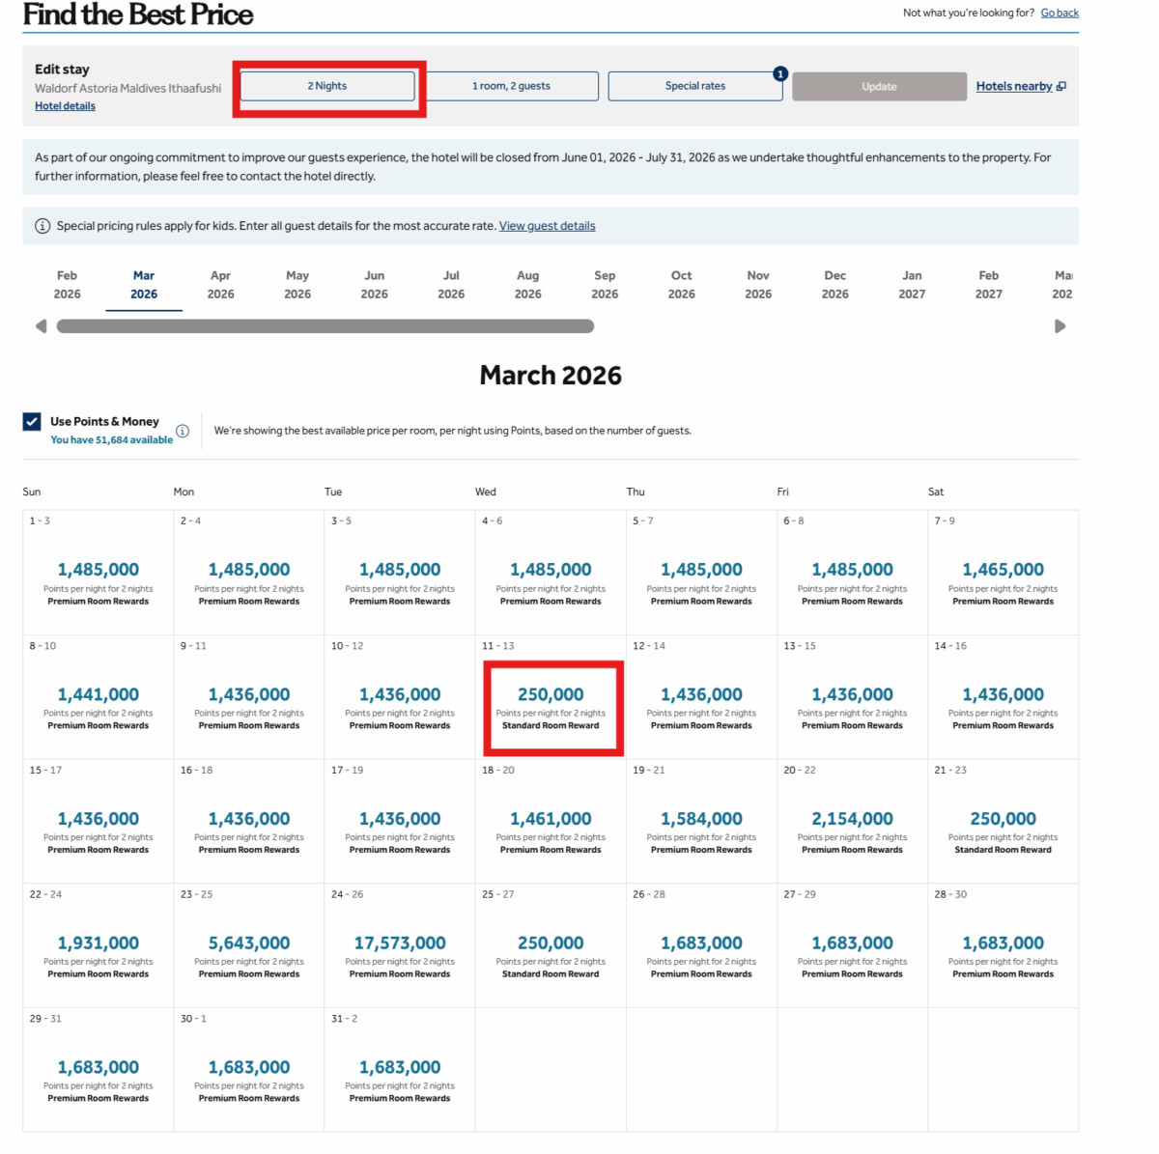
Task: Select the Aug 2026 month tab
Action: (527, 285)
